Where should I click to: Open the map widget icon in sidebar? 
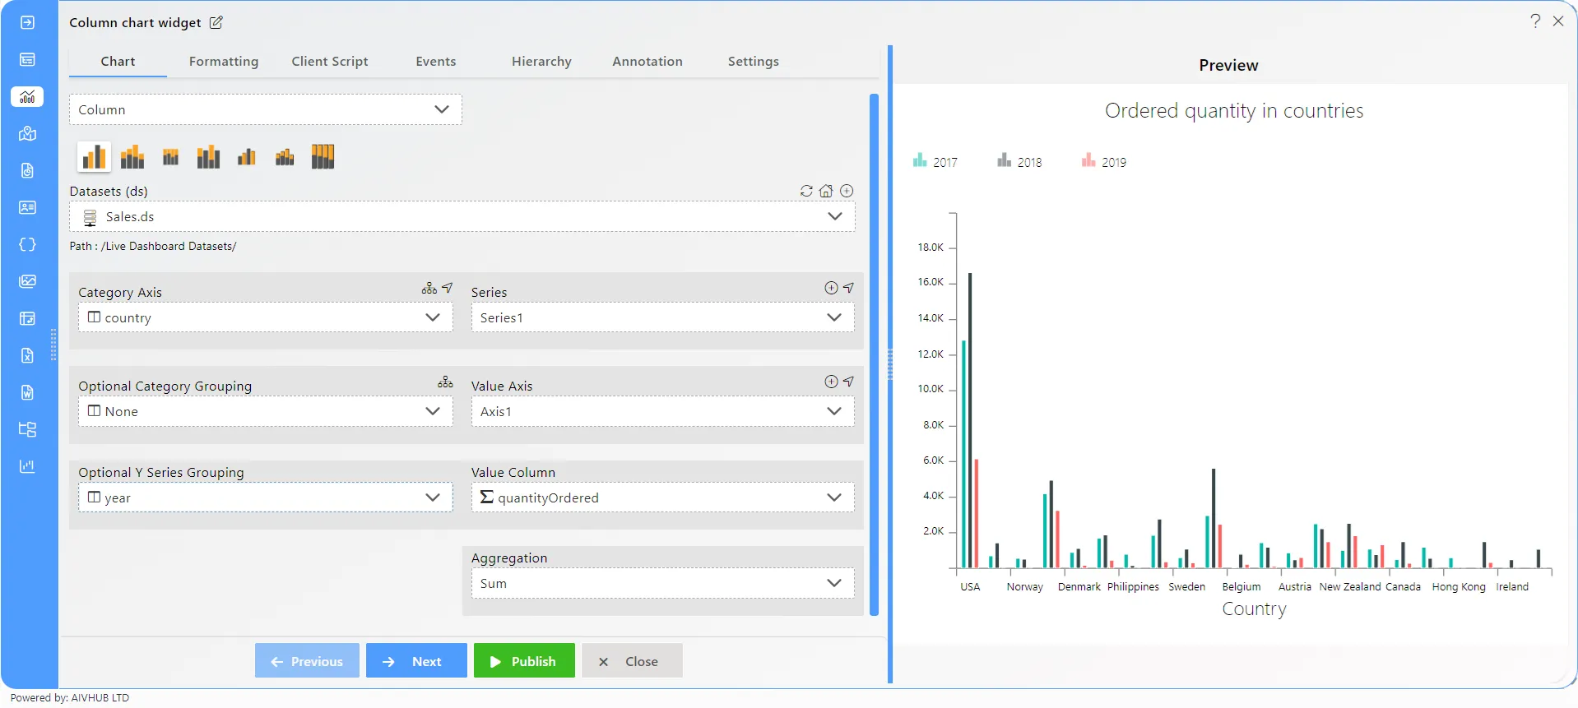coord(27,133)
